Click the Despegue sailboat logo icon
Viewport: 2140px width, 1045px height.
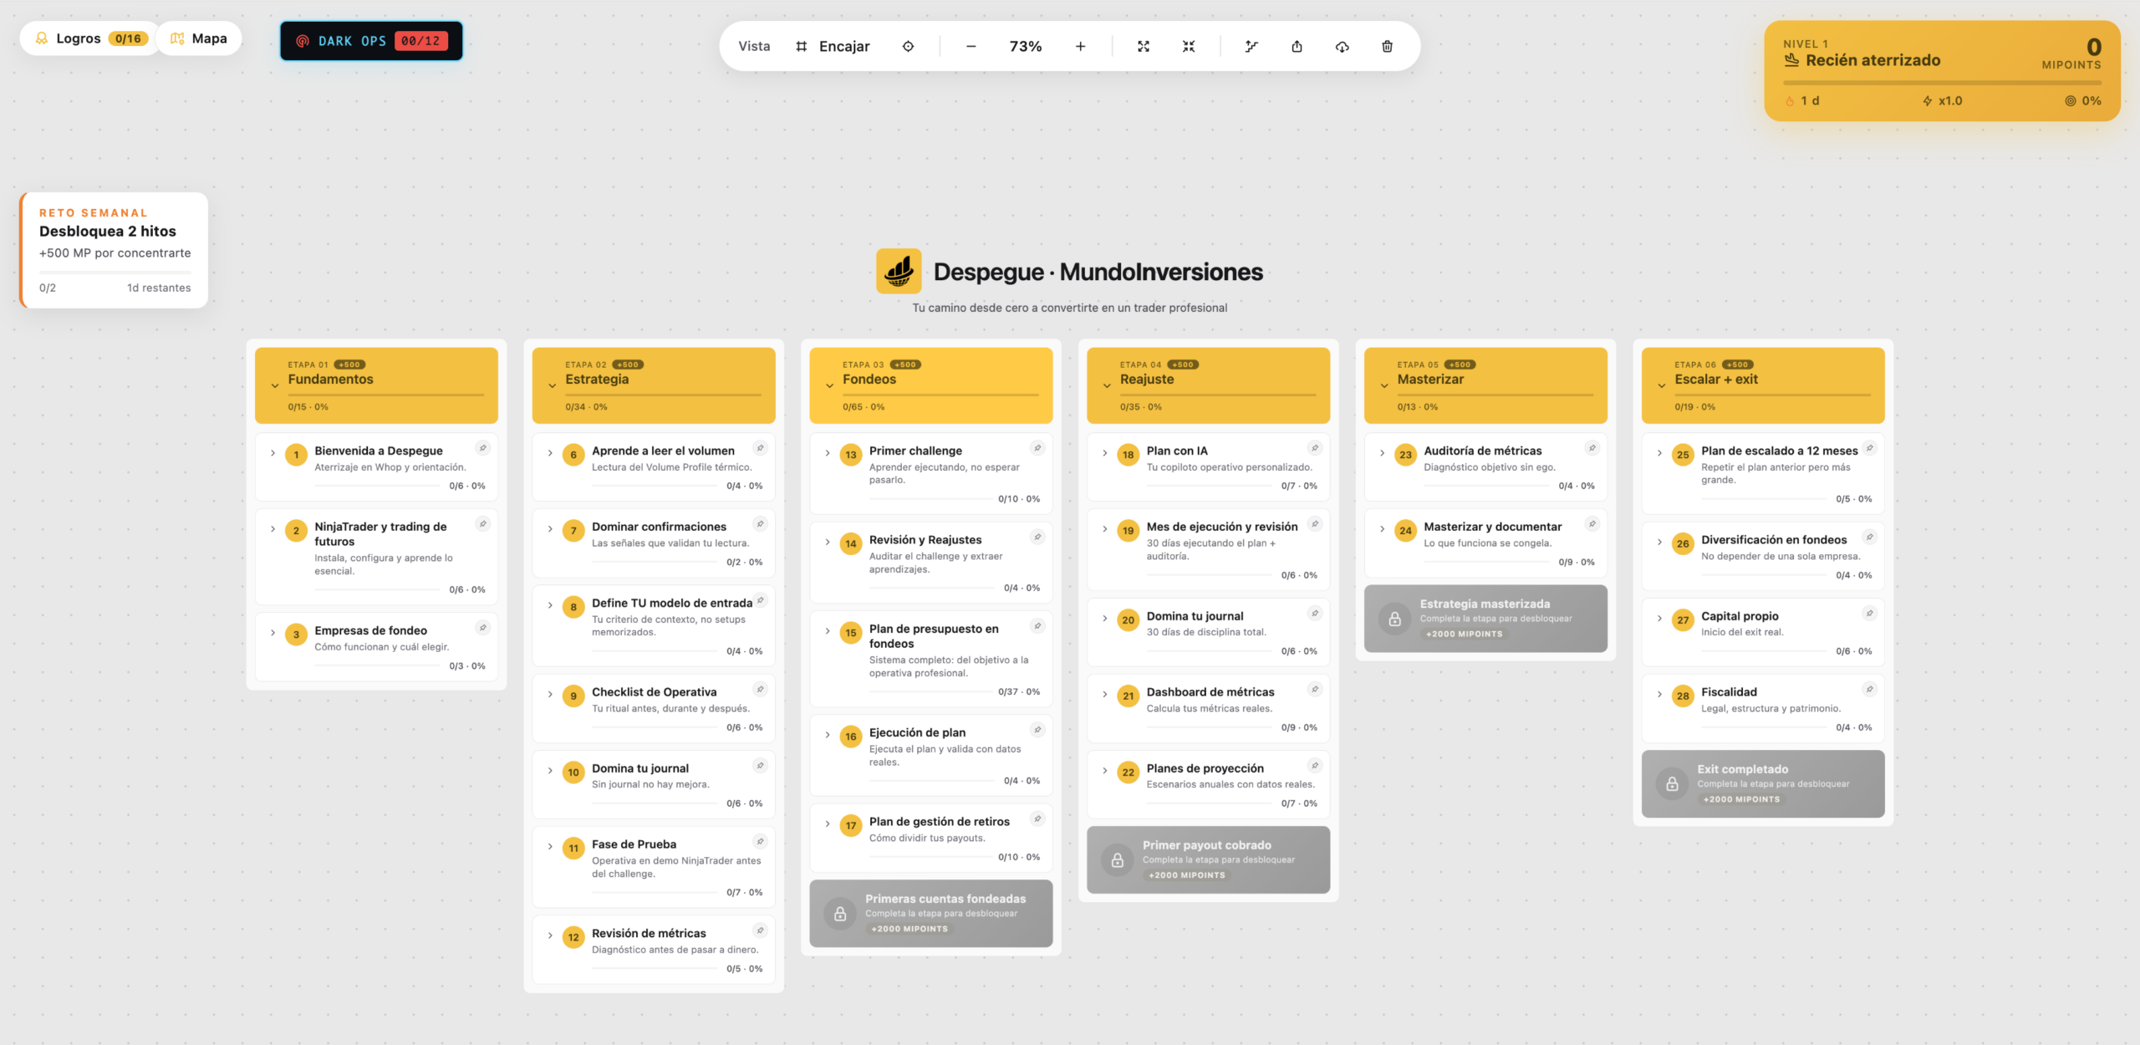point(899,271)
